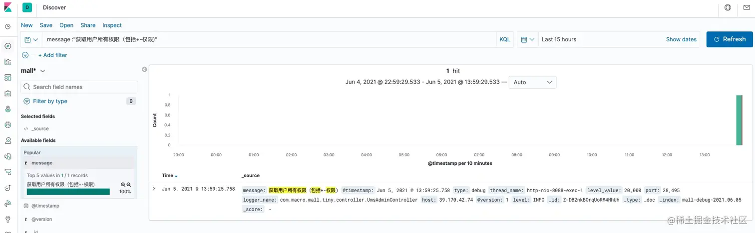Filter out message value with minus magnifier
The image size is (755, 233).
pyautogui.click(x=129, y=184)
